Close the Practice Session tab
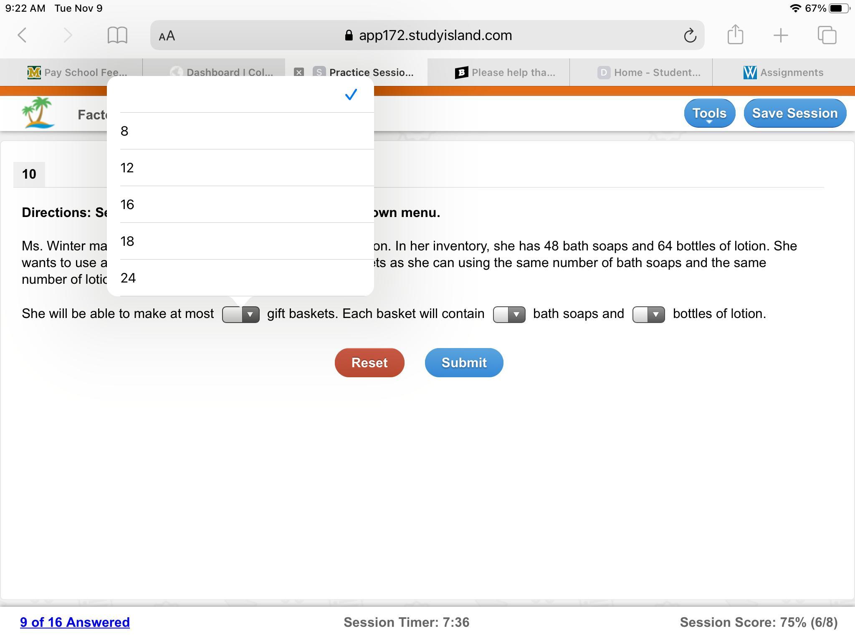The height and width of the screenshot is (641, 855). click(x=298, y=72)
